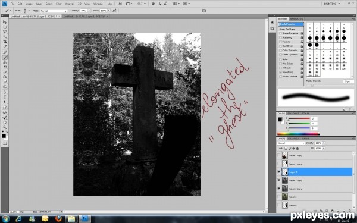357x223 pixels.
Task: Enable airbrush mode in the options bar
Action: [115, 11]
